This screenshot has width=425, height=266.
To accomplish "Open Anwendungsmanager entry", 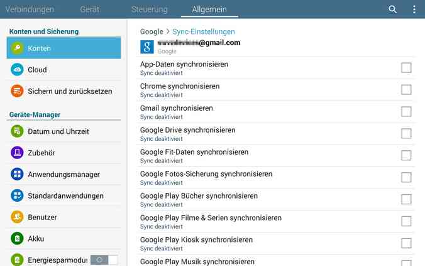I will (x=63, y=174).
